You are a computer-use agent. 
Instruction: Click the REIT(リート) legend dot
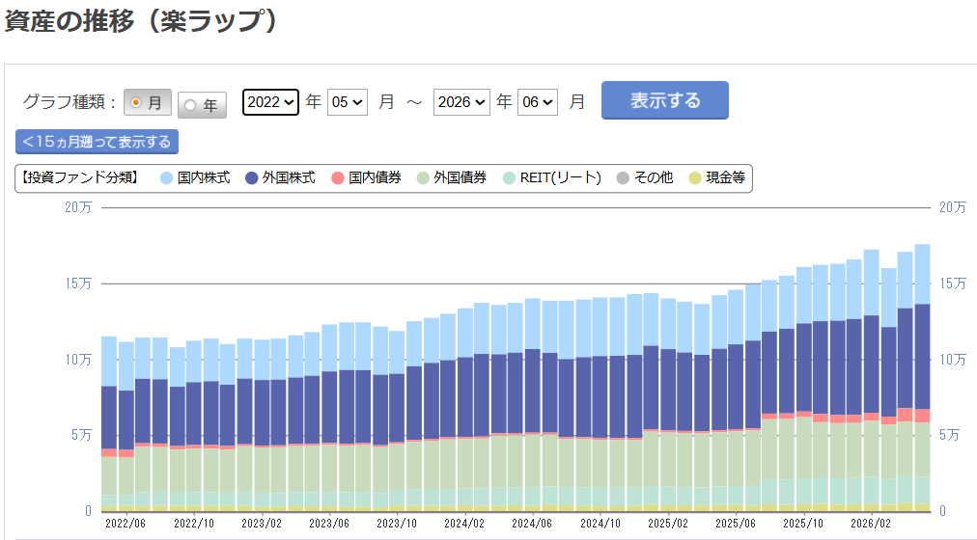(509, 178)
